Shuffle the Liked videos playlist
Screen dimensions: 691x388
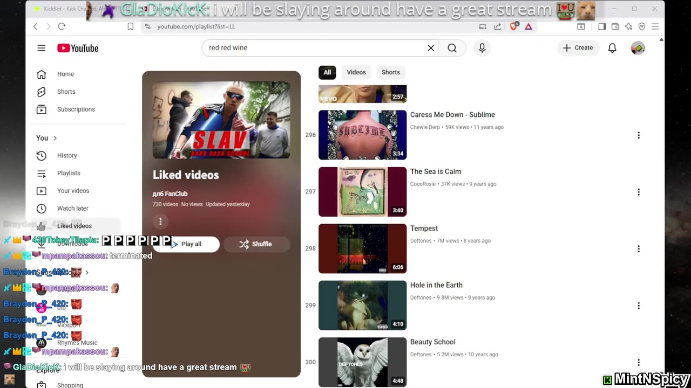pyautogui.click(x=256, y=244)
